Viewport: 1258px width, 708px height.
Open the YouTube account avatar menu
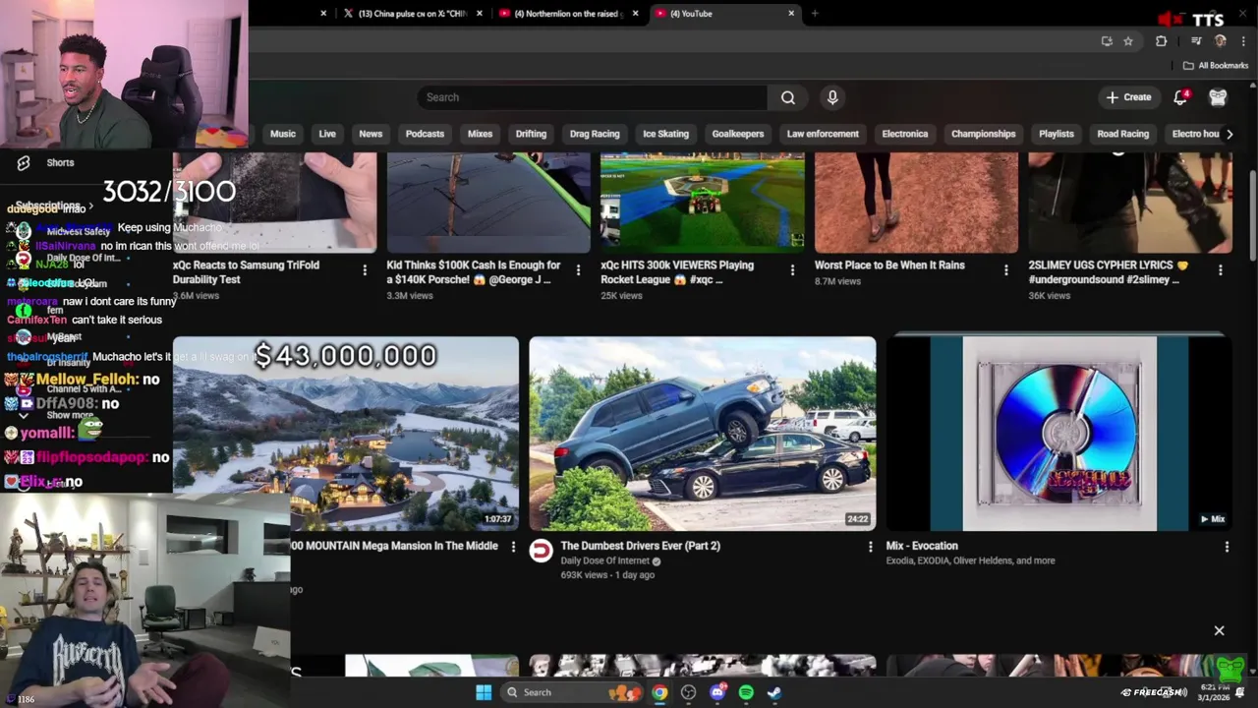tap(1218, 97)
